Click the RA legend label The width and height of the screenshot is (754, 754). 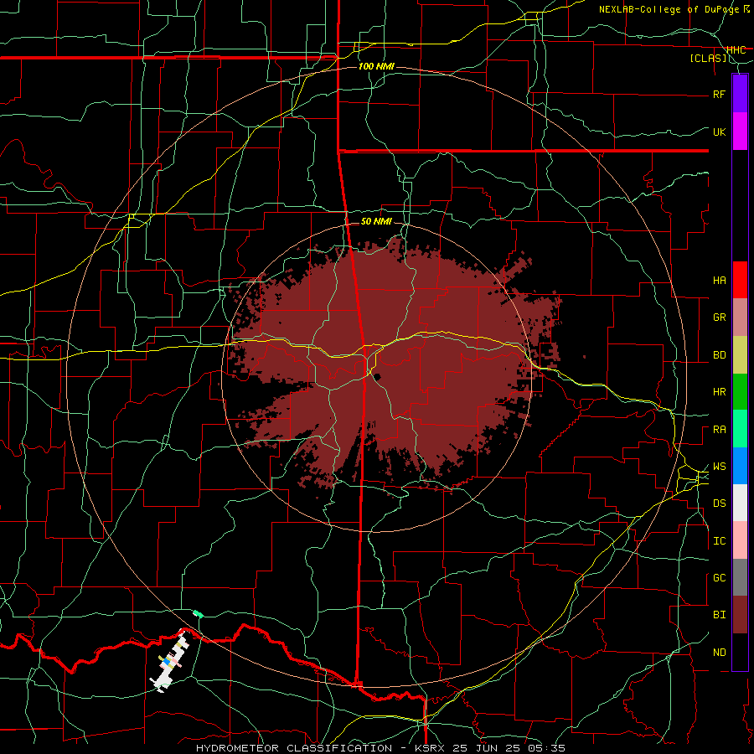[x=719, y=430]
